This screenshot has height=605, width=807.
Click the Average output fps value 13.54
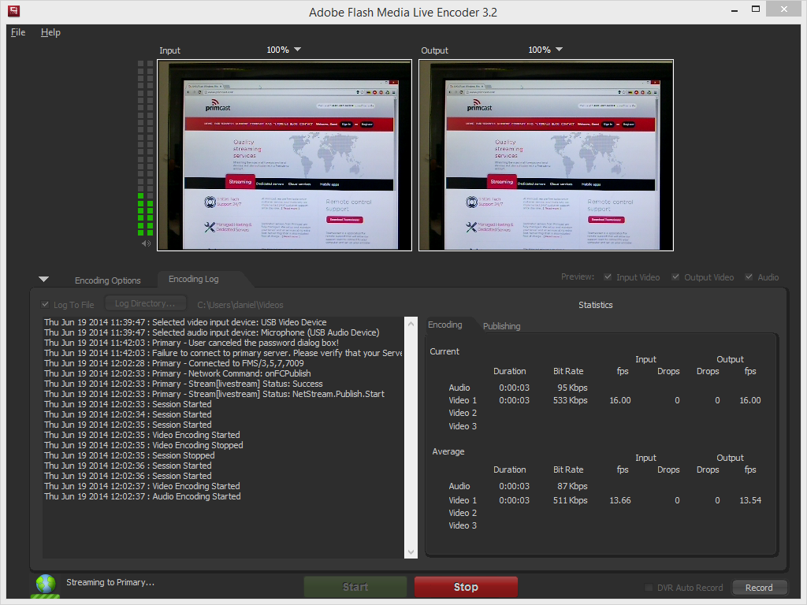[x=750, y=500]
